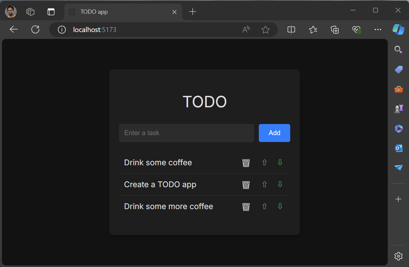Screen dimensions: 409x267
Task: Open shopping sidebar with the tag icon
Action: 398,69
